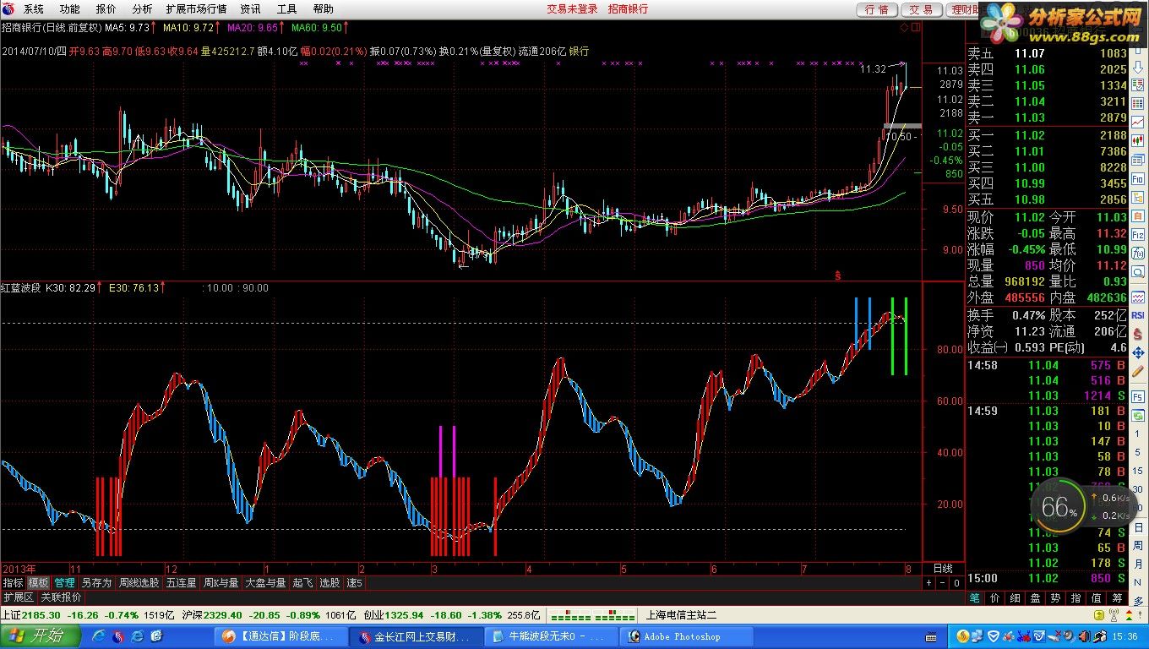Image resolution: width=1149 pixels, height=649 pixels.
Task: Open the 系统 menu
Action: [x=34, y=9]
